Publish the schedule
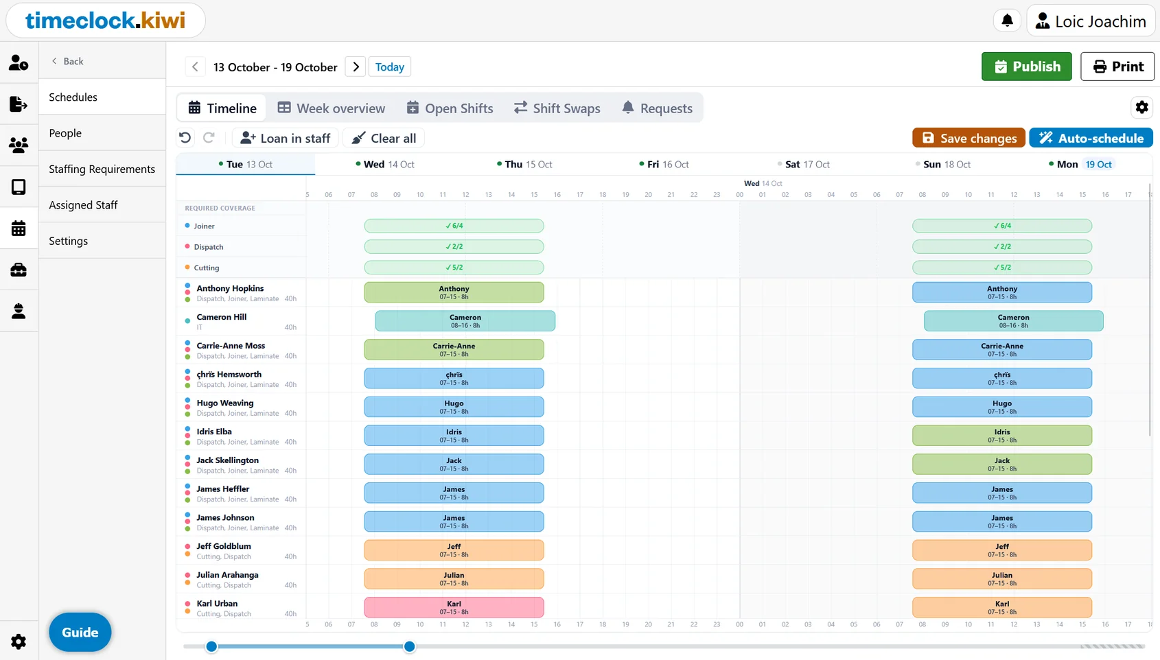The height and width of the screenshot is (660, 1160). [x=1026, y=67]
